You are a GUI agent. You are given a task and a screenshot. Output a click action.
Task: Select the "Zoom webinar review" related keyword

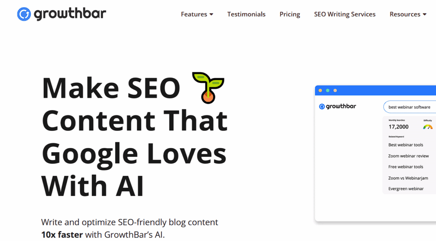point(408,156)
